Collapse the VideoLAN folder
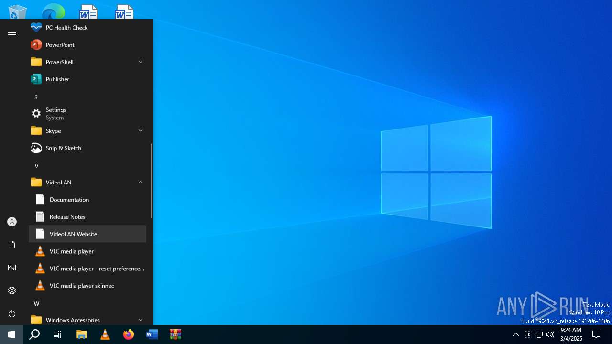The image size is (612, 344). click(x=141, y=183)
